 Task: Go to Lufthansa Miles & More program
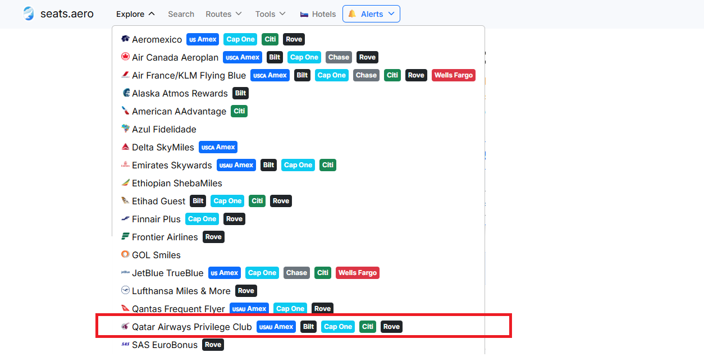181,291
